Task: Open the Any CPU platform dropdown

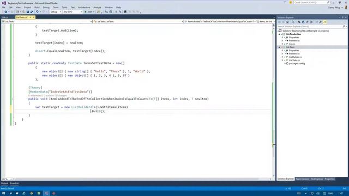Action: 73,12
